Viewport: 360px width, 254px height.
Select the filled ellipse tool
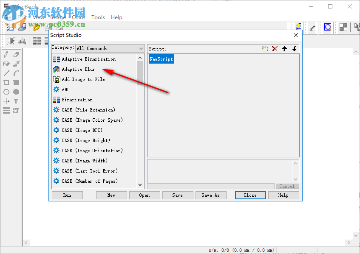[16, 92]
